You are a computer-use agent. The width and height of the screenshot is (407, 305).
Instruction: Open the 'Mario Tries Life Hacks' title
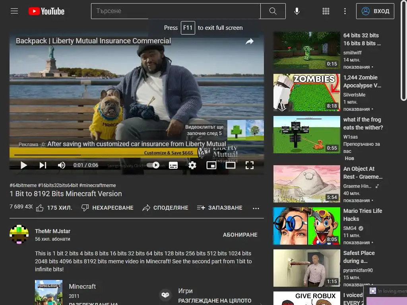pos(362,215)
